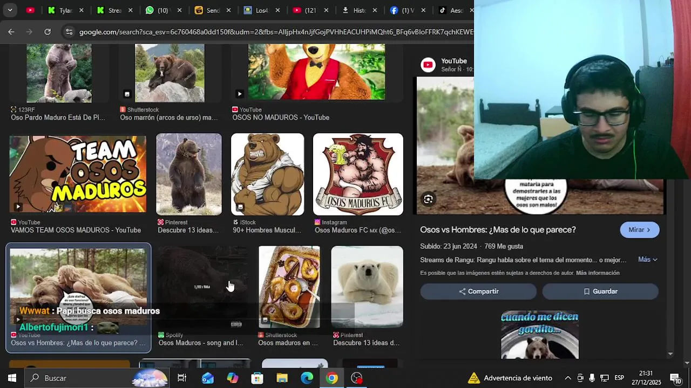Open the browser tab search dropdown arrow
Viewport: 691px width, 388px height.
click(10, 10)
